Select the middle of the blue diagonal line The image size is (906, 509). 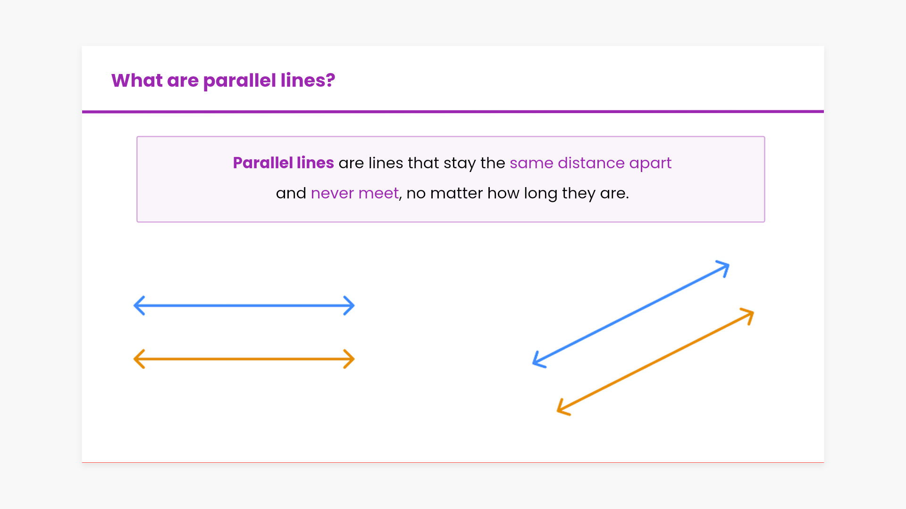631,314
